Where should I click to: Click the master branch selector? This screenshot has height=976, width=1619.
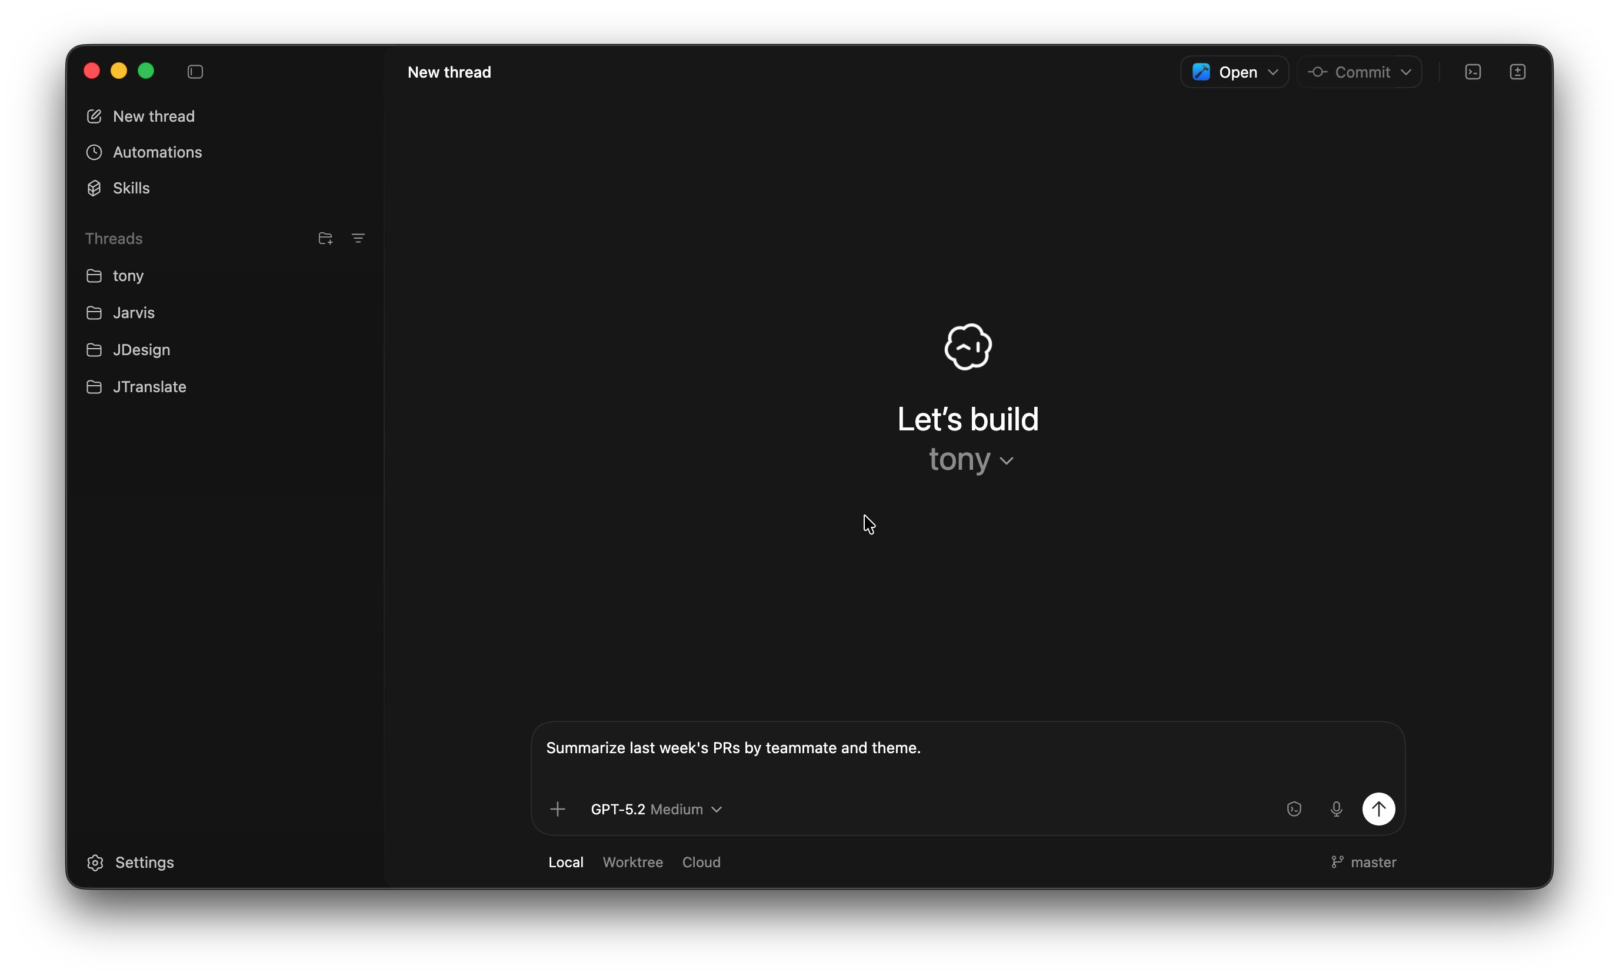pyautogui.click(x=1364, y=862)
